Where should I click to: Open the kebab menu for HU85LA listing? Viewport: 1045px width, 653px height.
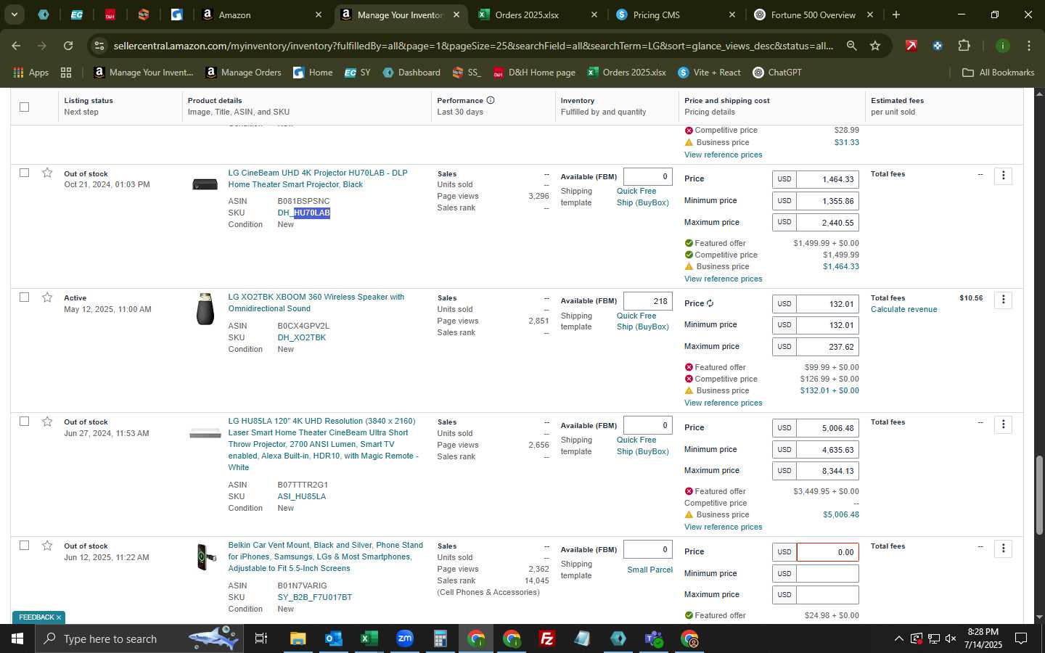tap(1003, 424)
